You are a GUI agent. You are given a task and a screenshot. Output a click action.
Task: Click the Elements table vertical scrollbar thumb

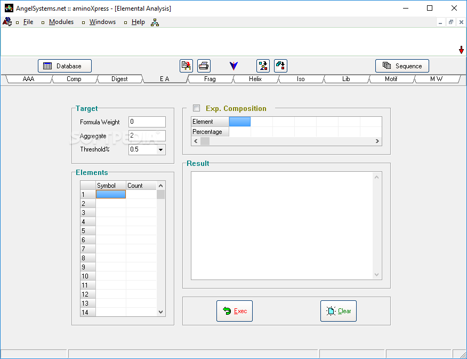click(x=161, y=195)
